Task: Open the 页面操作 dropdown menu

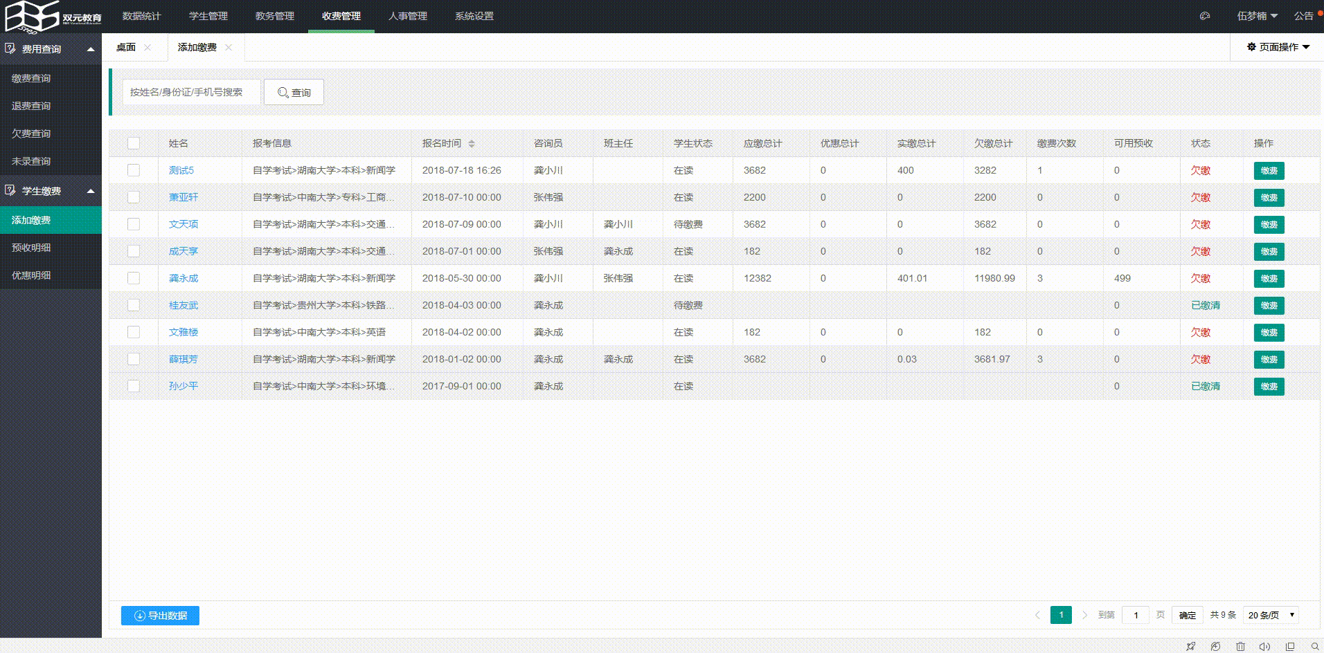Action: (x=1278, y=47)
